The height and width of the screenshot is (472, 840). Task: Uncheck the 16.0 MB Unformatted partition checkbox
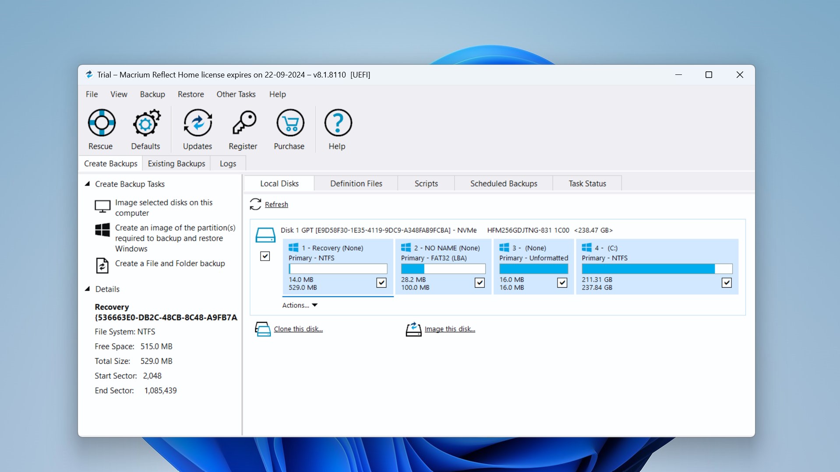click(x=562, y=283)
